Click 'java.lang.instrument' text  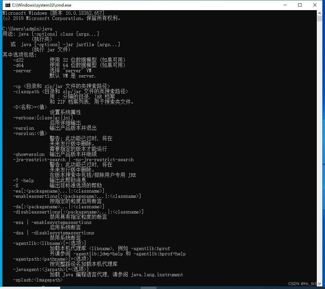point(157,275)
